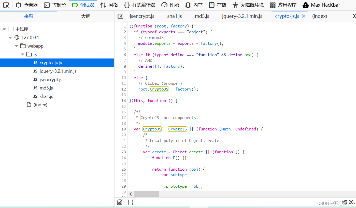Set breakpoint on line number 26
Viewport: 356px width, 208px height.
tap(124, 169)
